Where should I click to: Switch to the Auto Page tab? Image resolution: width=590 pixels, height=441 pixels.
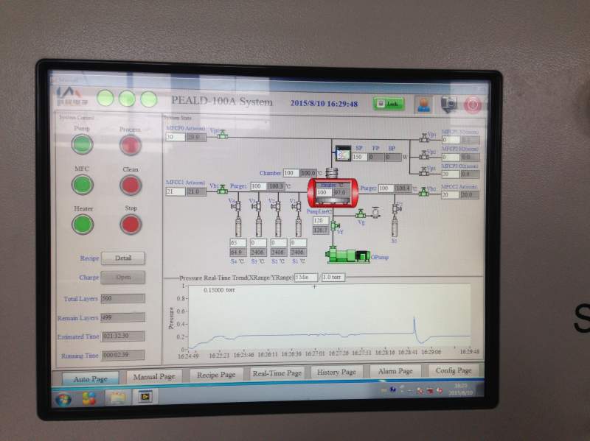(x=90, y=378)
